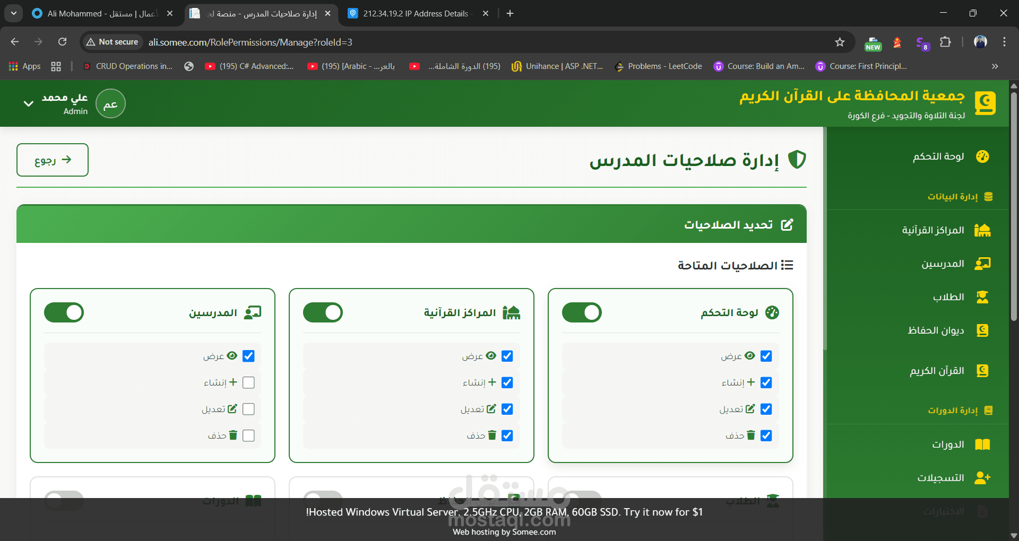The width and height of the screenshot is (1019, 541).
Task: Check حذف in المدرسين card
Action: [x=248, y=435]
